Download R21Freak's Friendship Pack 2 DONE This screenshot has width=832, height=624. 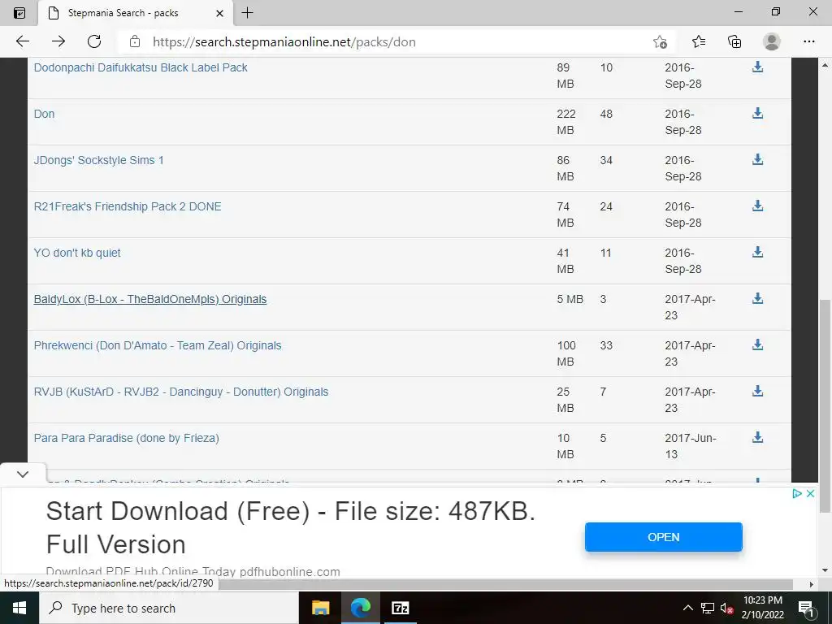pyautogui.click(x=758, y=206)
